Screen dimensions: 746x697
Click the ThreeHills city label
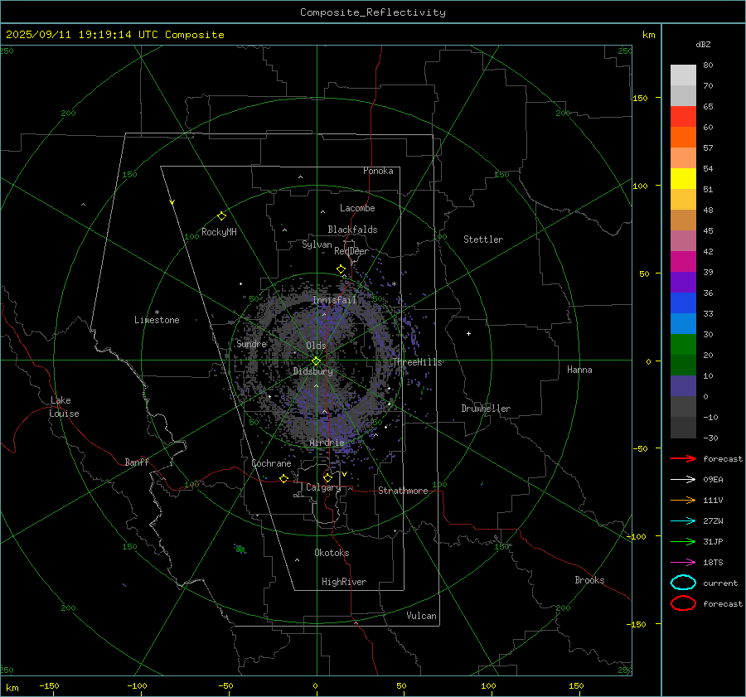(x=417, y=362)
